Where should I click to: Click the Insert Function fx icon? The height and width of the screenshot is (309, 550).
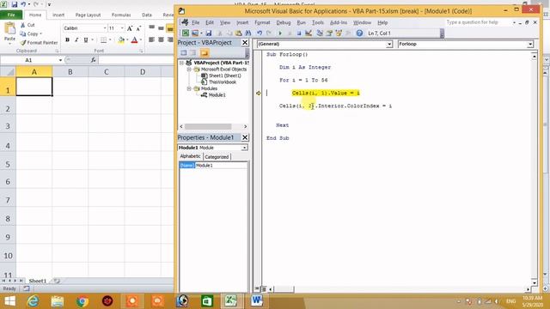94,60
